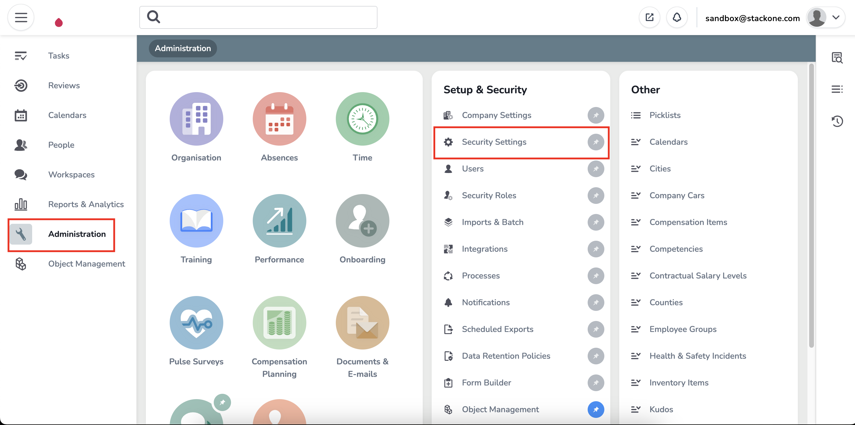Open the Pulse Surveys icon
855x425 pixels.
[196, 323]
